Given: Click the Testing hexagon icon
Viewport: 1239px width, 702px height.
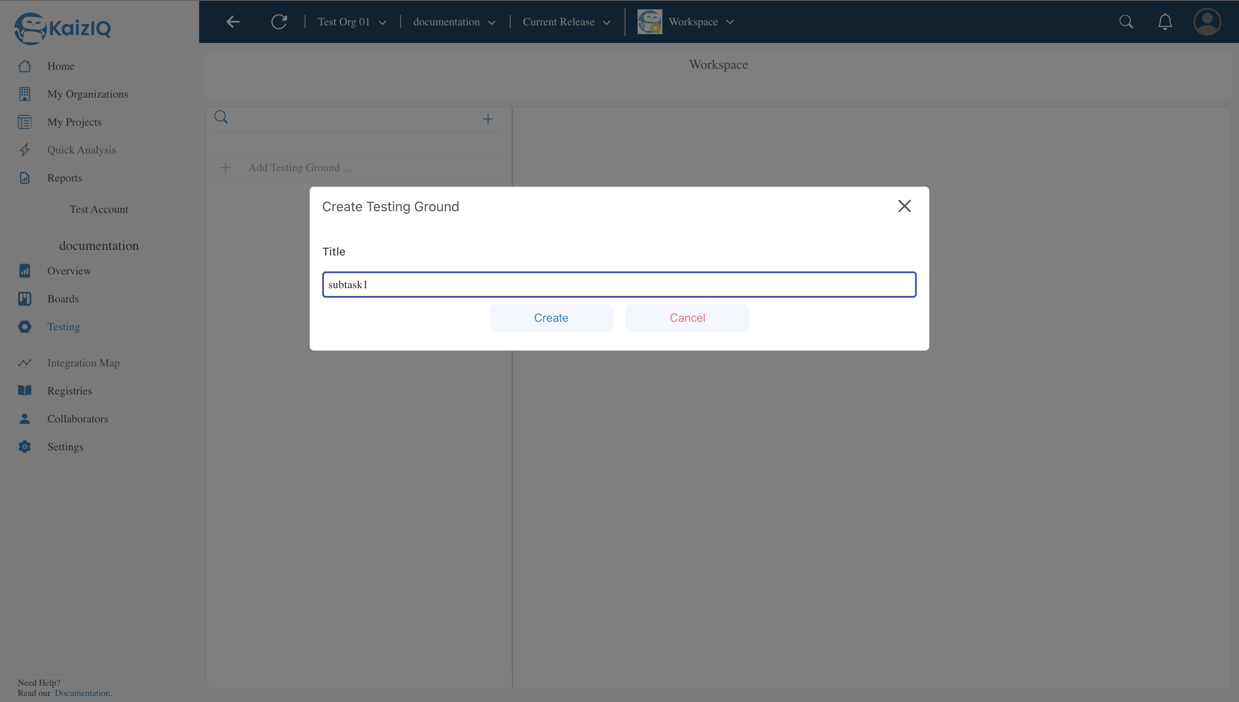Looking at the screenshot, I should point(25,327).
